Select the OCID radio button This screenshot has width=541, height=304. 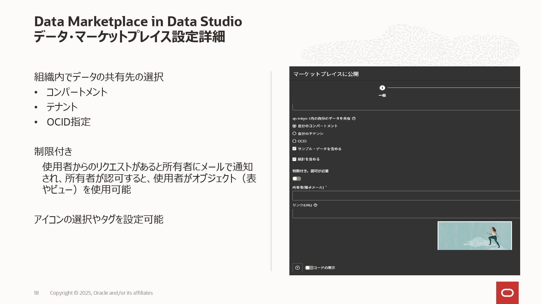pos(294,141)
